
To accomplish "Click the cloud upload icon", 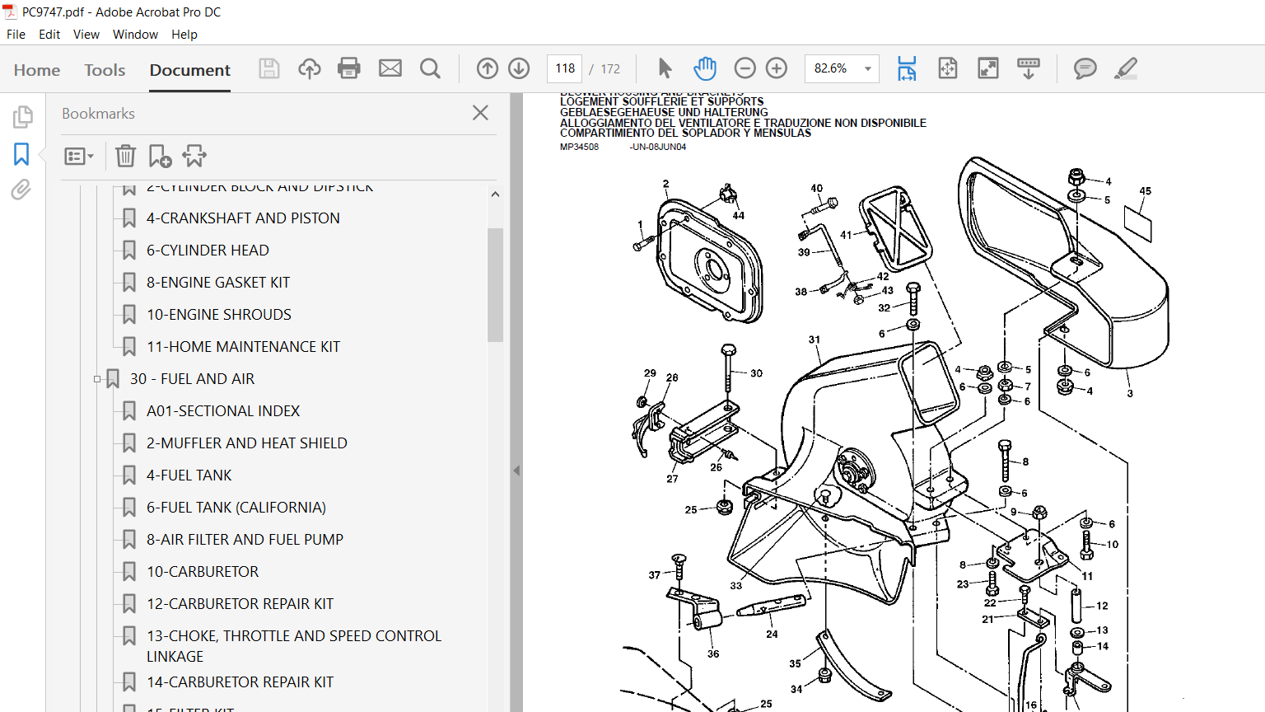I will pyautogui.click(x=310, y=68).
